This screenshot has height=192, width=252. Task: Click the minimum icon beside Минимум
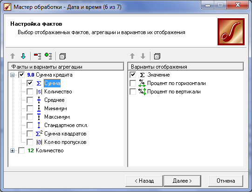[39, 108]
